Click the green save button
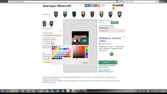 point(106,62)
